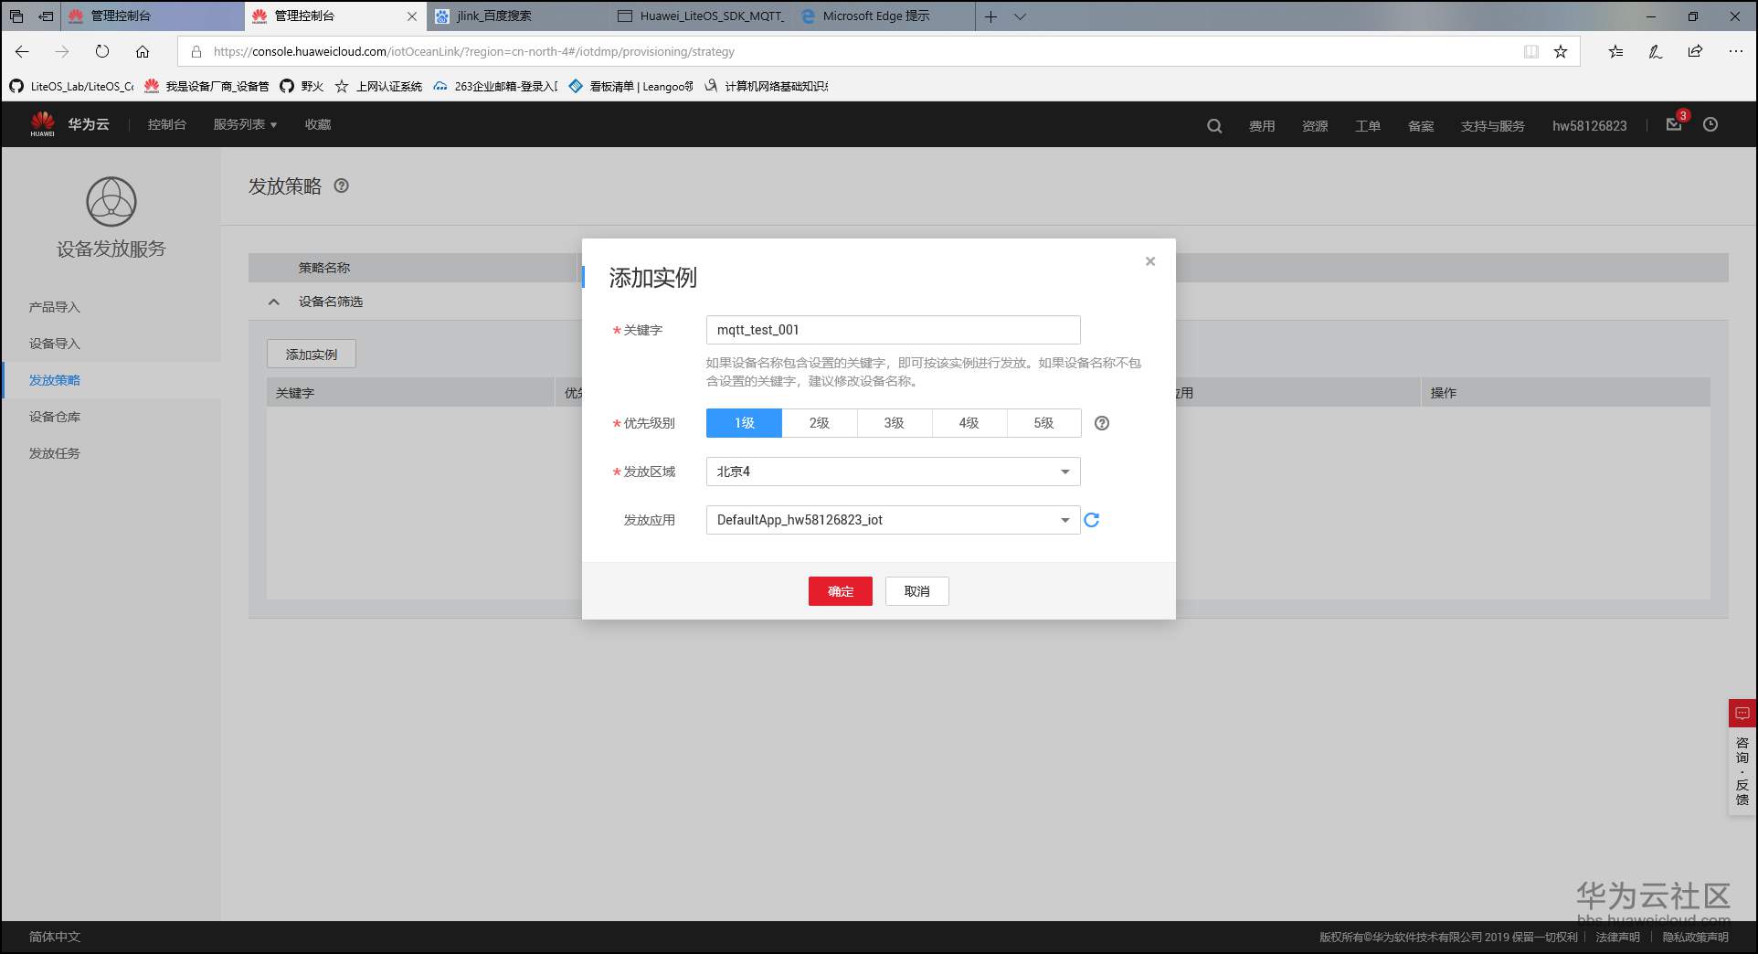Switch to the Microsoft Edge 提示 tab
Image resolution: width=1758 pixels, height=954 pixels.
(884, 16)
